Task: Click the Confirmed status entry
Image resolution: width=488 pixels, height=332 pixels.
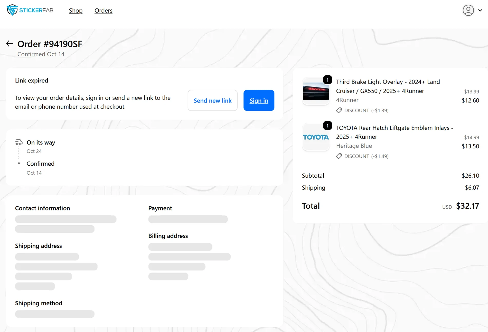Action: pyautogui.click(x=41, y=164)
